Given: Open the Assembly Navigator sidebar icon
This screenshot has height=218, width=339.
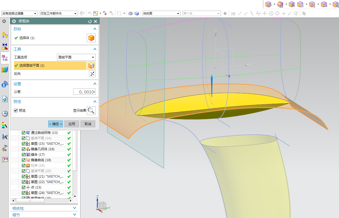Looking at the screenshot, I should tap(5, 35).
